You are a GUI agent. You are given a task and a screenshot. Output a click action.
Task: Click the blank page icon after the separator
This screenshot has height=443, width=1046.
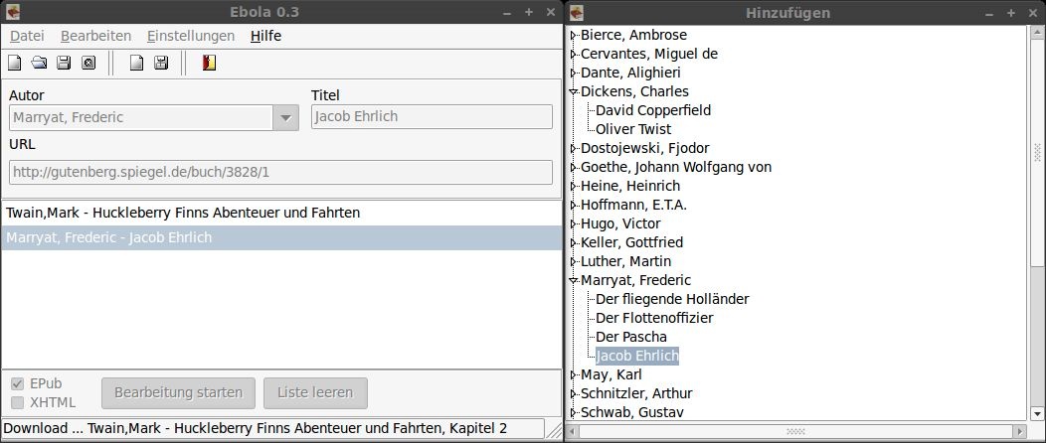(x=137, y=64)
